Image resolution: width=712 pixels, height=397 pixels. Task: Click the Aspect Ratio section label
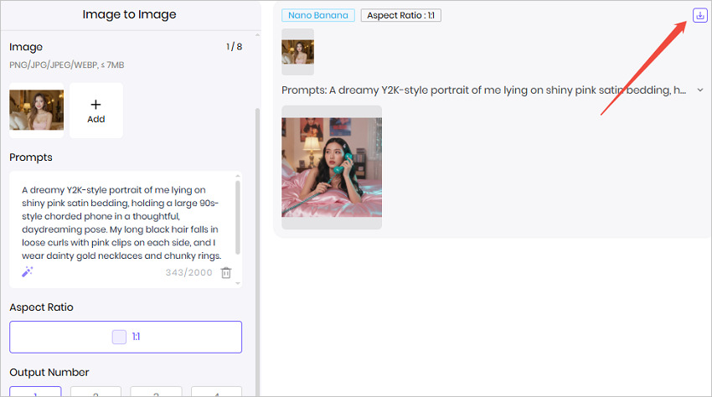click(x=41, y=307)
